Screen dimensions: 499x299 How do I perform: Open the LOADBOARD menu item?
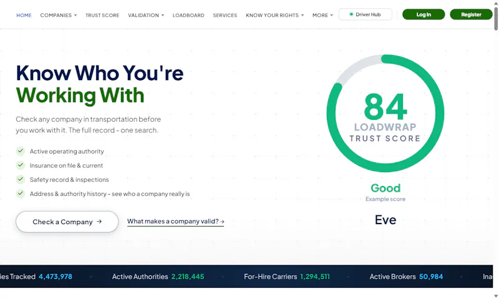[x=188, y=15]
